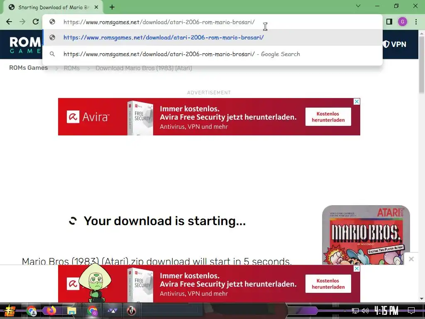Image resolution: width=425 pixels, height=319 pixels.
Task: Select the Starting Download of Mario Bros tab
Action: click(x=53, y=7)
